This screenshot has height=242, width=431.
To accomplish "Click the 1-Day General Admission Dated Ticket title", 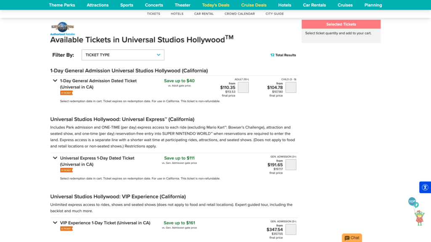I will coord(98,84).
